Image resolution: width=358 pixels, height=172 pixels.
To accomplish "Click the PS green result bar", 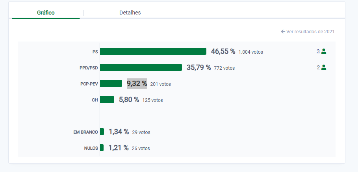I will pos(153,51).
